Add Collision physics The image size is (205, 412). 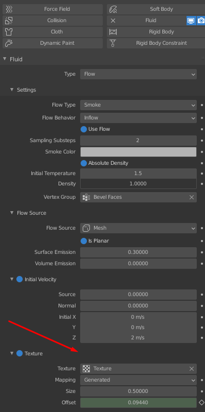(x=53, y=21)
